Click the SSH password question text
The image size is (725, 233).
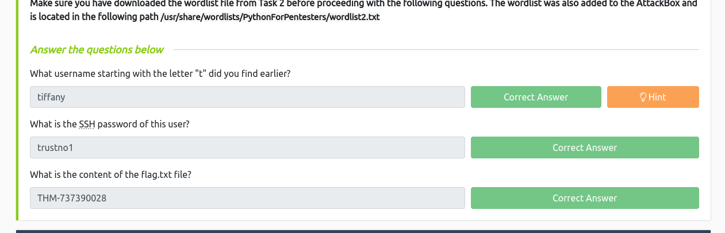coord(110,124)
